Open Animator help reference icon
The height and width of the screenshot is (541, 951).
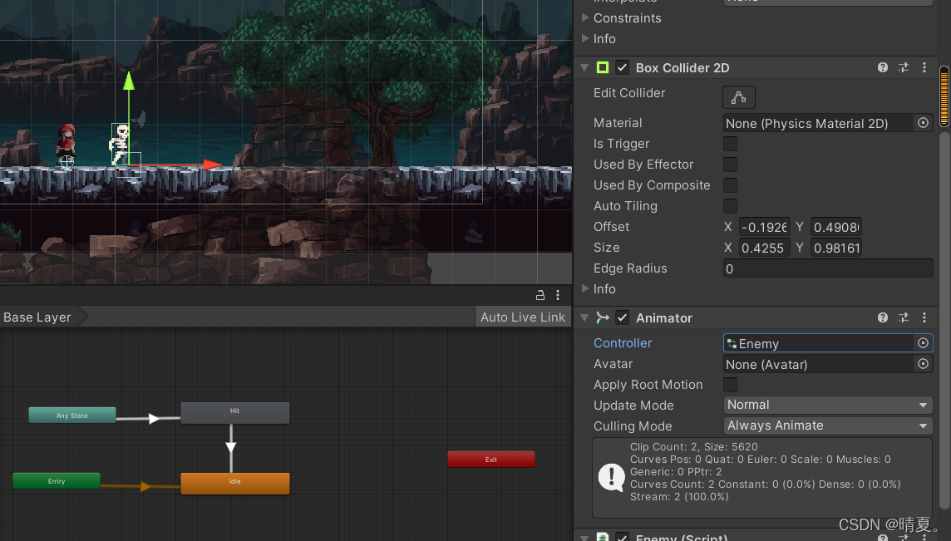pos(883,317)
